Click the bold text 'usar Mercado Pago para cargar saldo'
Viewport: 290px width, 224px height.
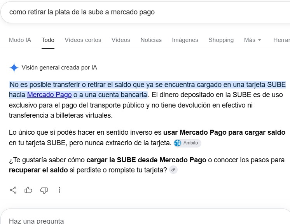click(x=224, y=132)
